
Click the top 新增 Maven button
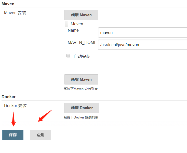pos(81,15)
